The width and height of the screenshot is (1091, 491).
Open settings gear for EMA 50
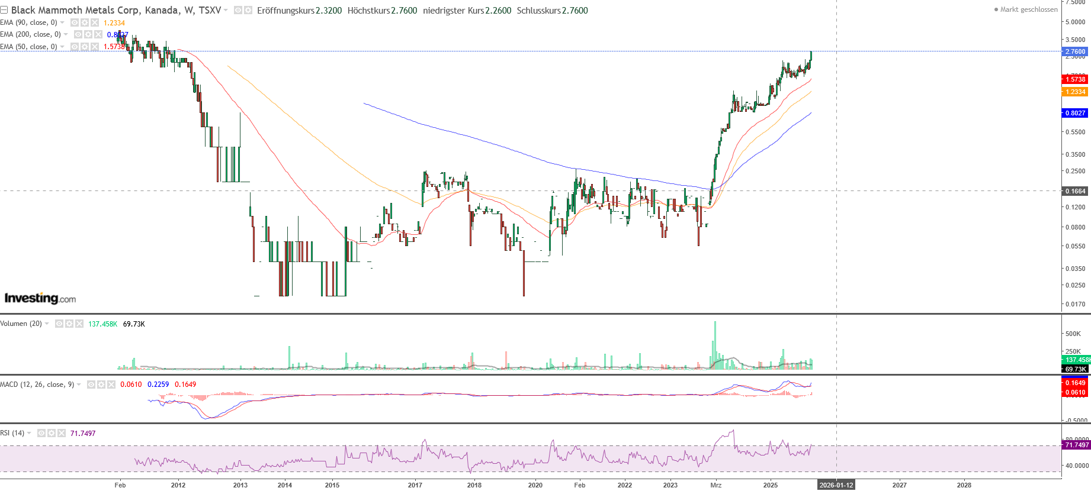tap(85, 47)
